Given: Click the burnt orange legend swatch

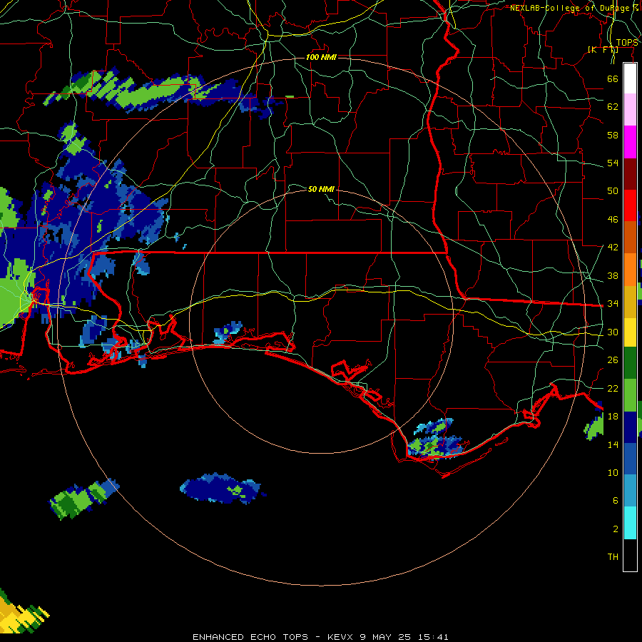Looking at the screenshot, I should [630, 238].
